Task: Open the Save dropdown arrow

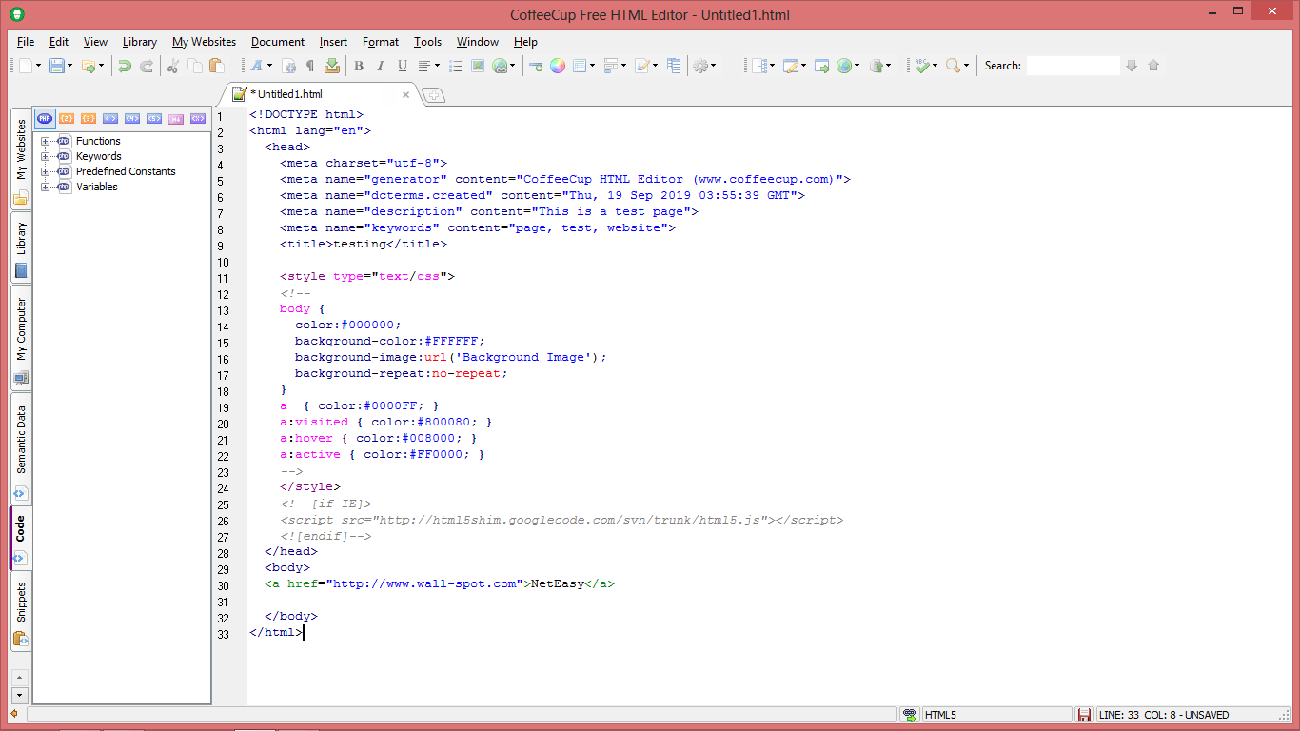Action: [x=69, y=66]
